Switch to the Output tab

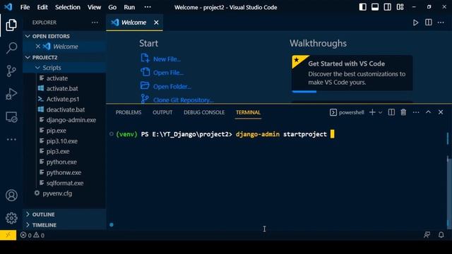(162, 112)
